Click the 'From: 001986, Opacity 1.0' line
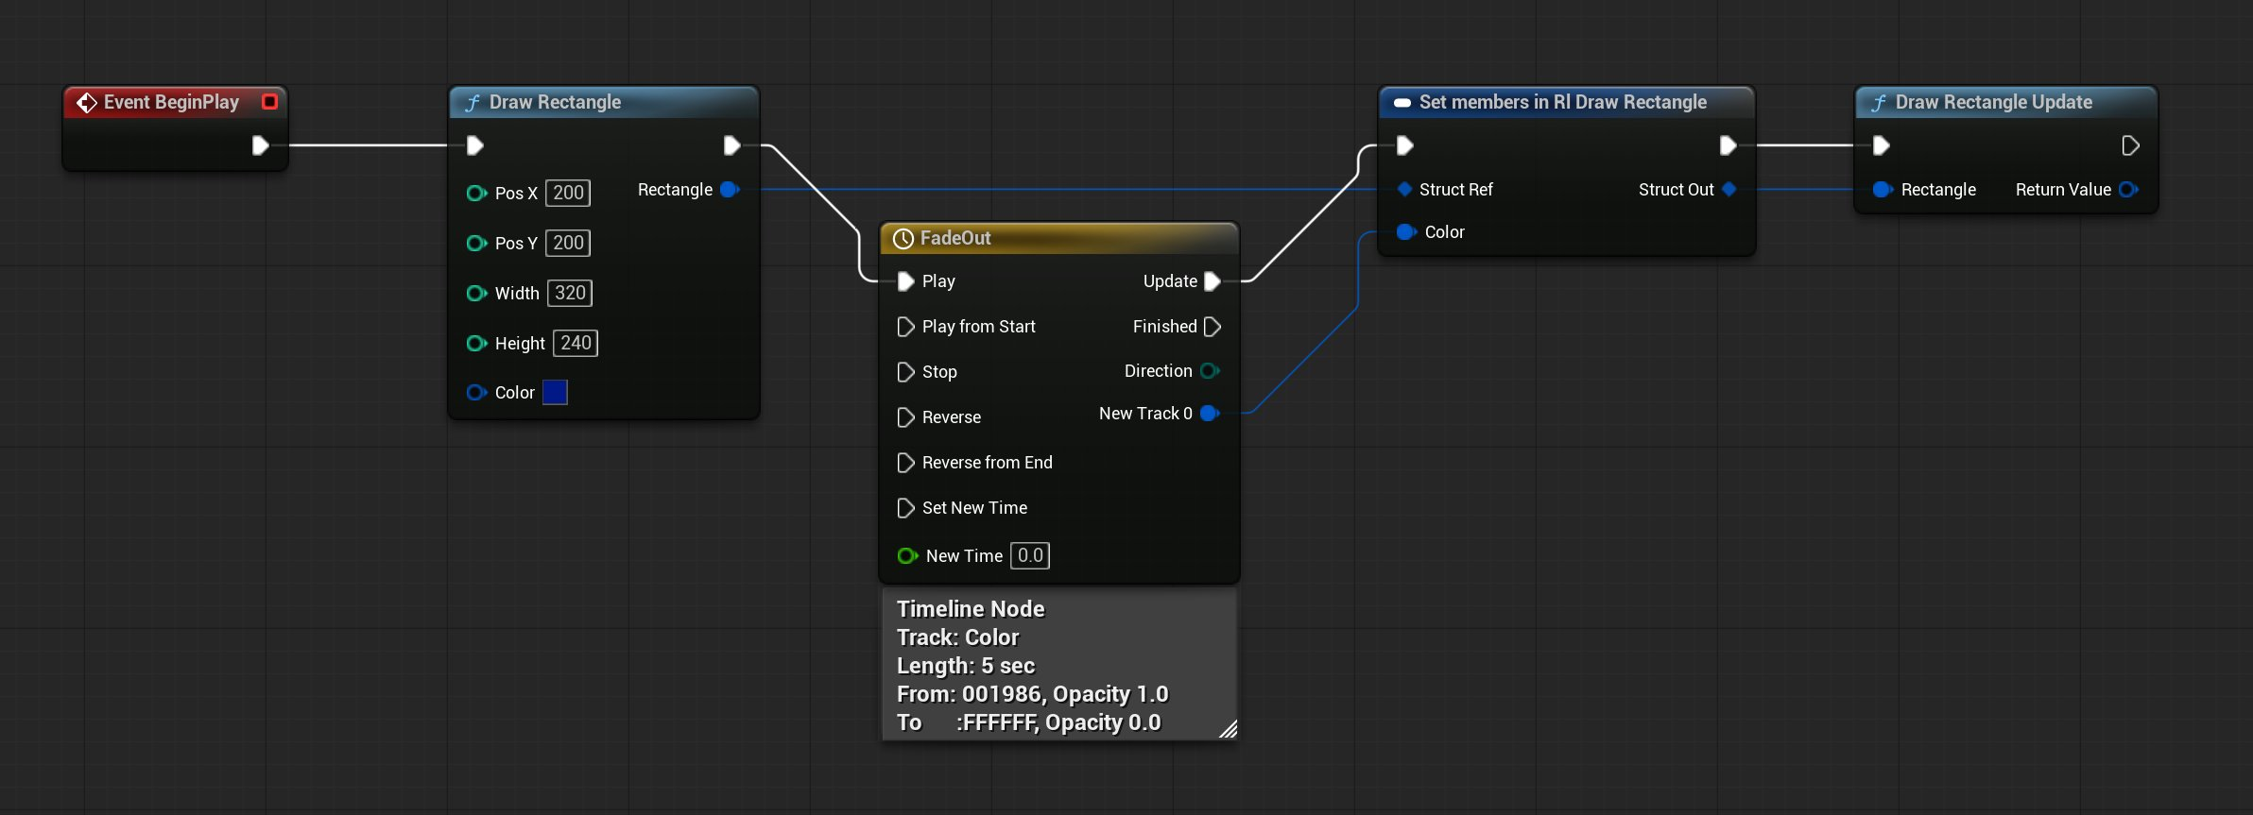 [1032, 694]
